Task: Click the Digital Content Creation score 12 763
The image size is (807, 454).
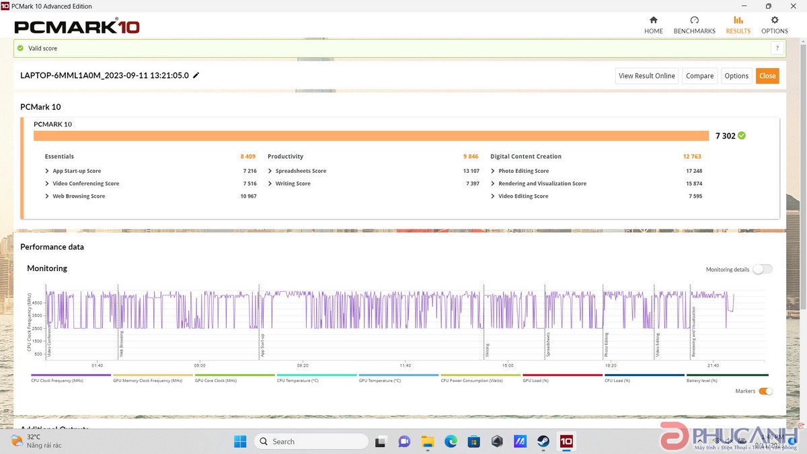Action: (x=692, y=157)
